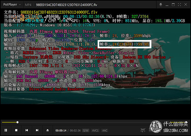
Task: Skip to the next file
Action: [x=37, y=130]
